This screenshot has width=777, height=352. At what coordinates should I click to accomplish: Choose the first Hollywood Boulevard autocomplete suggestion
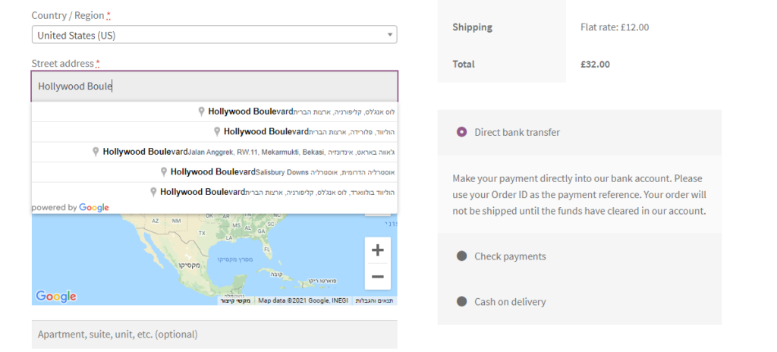coord(214,112)
